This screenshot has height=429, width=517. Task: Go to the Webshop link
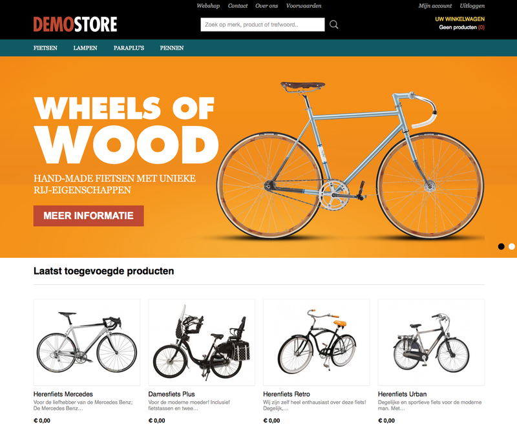coord(208,6)
